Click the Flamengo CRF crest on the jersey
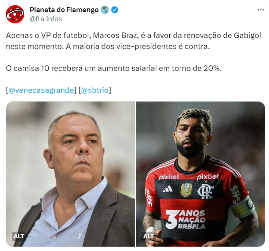Screen dimensions: 269x251 (206, 191)
